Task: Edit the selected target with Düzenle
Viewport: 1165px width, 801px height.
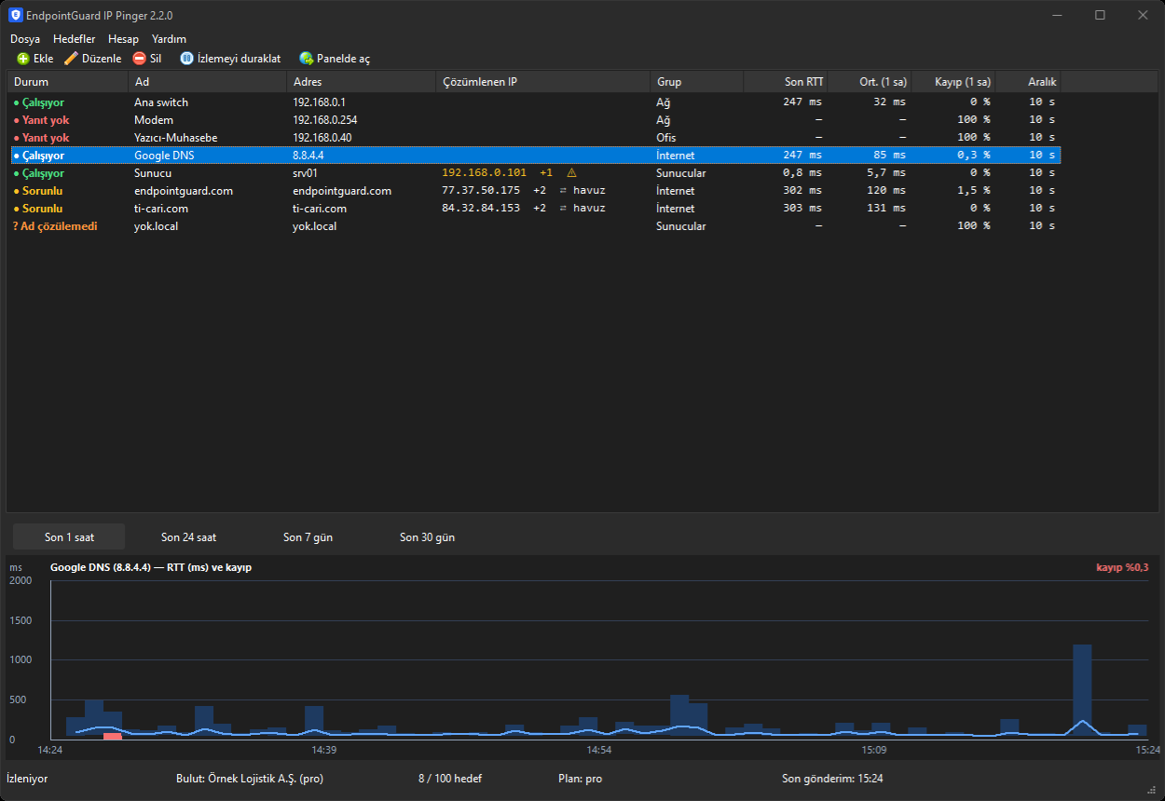Action: tap(93, 59)
